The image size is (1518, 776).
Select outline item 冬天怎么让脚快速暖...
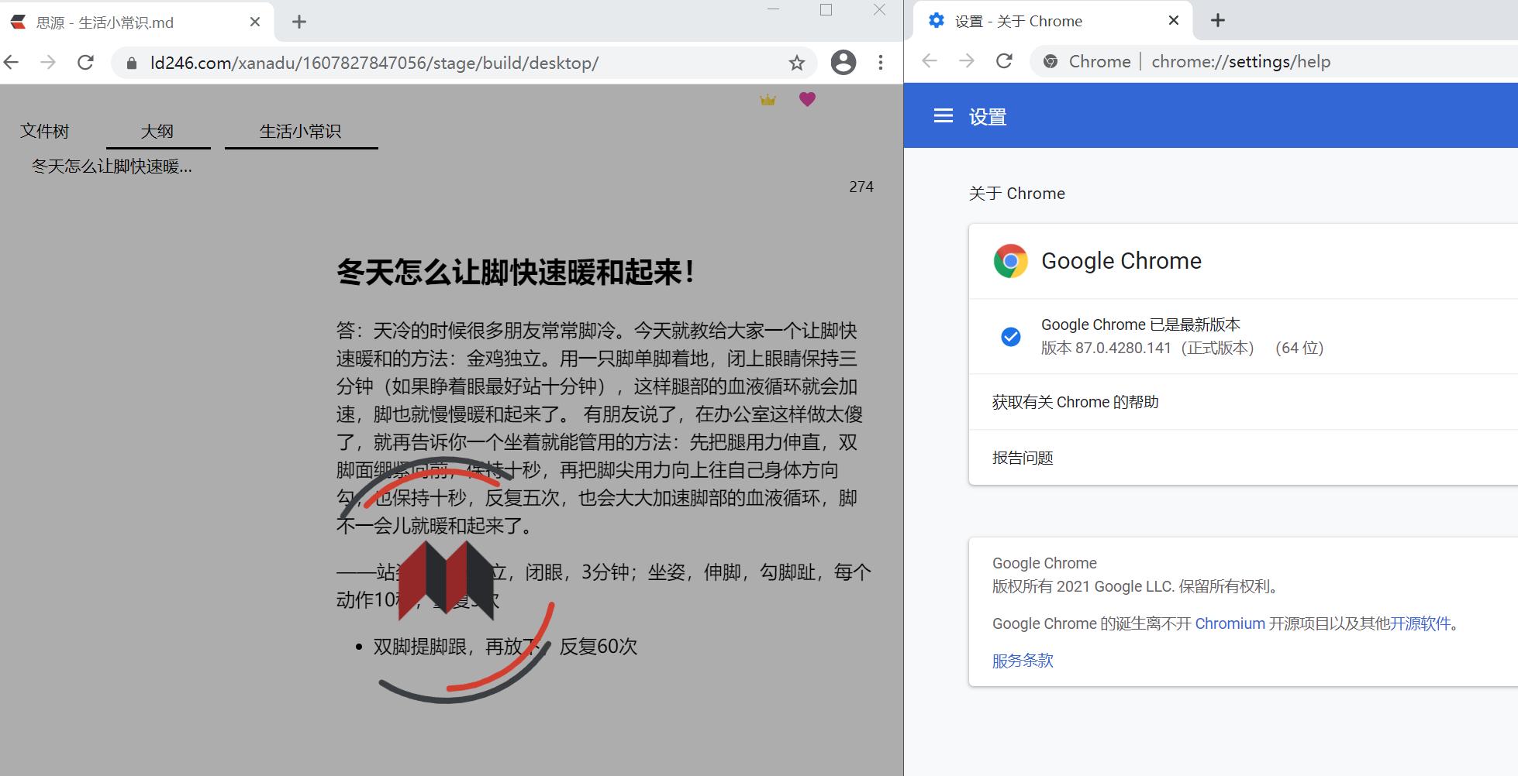[111, 166]
